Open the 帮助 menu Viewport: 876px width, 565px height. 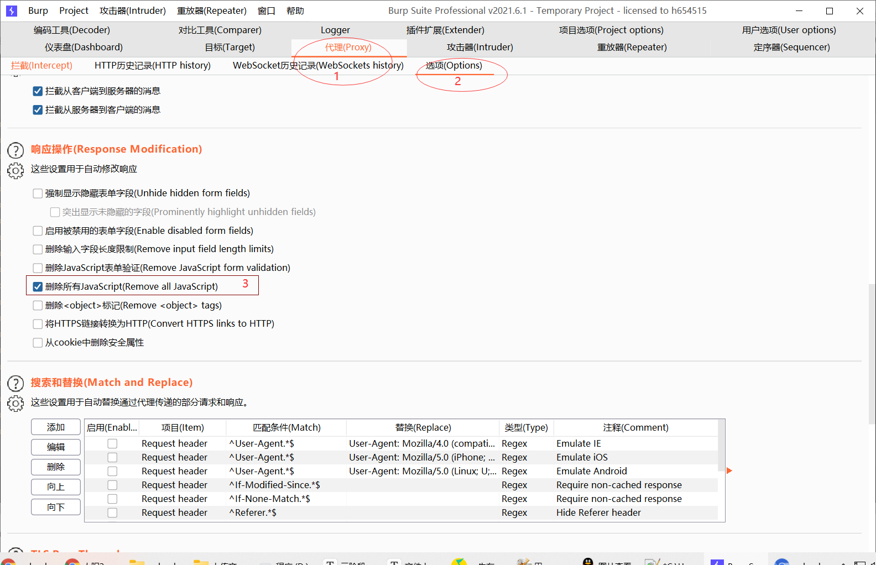pos(295,11)
